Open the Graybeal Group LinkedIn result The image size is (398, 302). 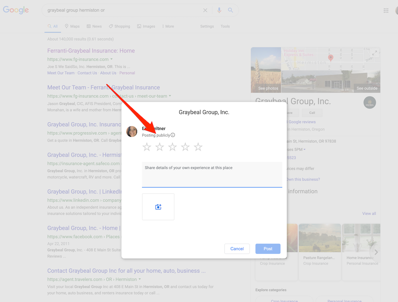84,192
